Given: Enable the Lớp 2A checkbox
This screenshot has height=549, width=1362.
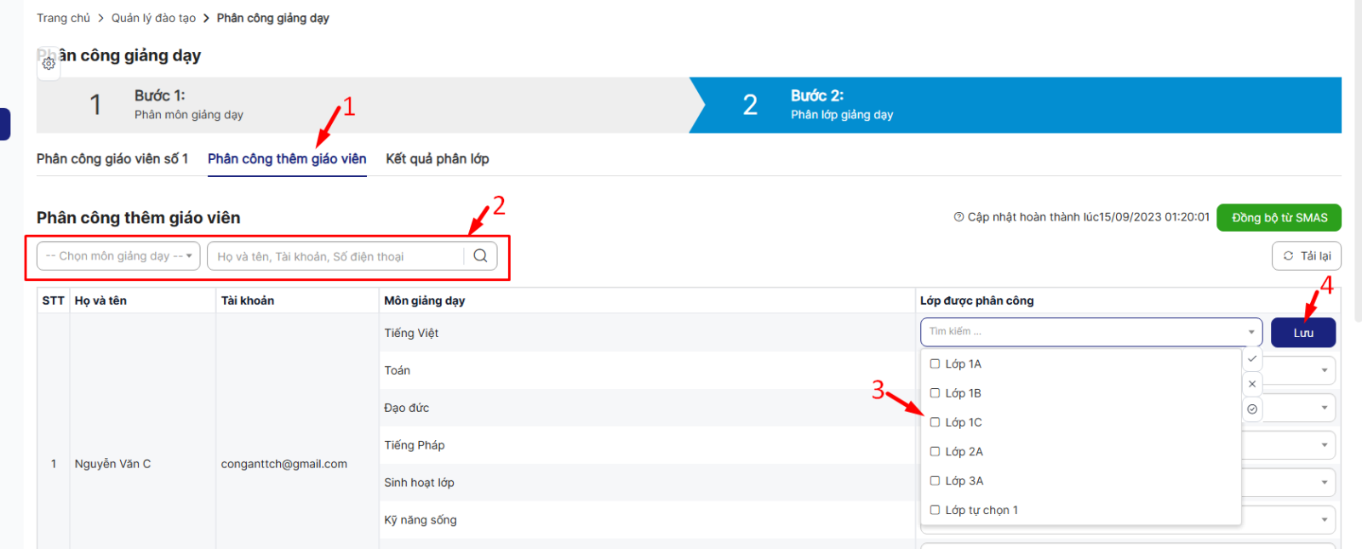Looking at the screenshot, I should coord(935,452).
